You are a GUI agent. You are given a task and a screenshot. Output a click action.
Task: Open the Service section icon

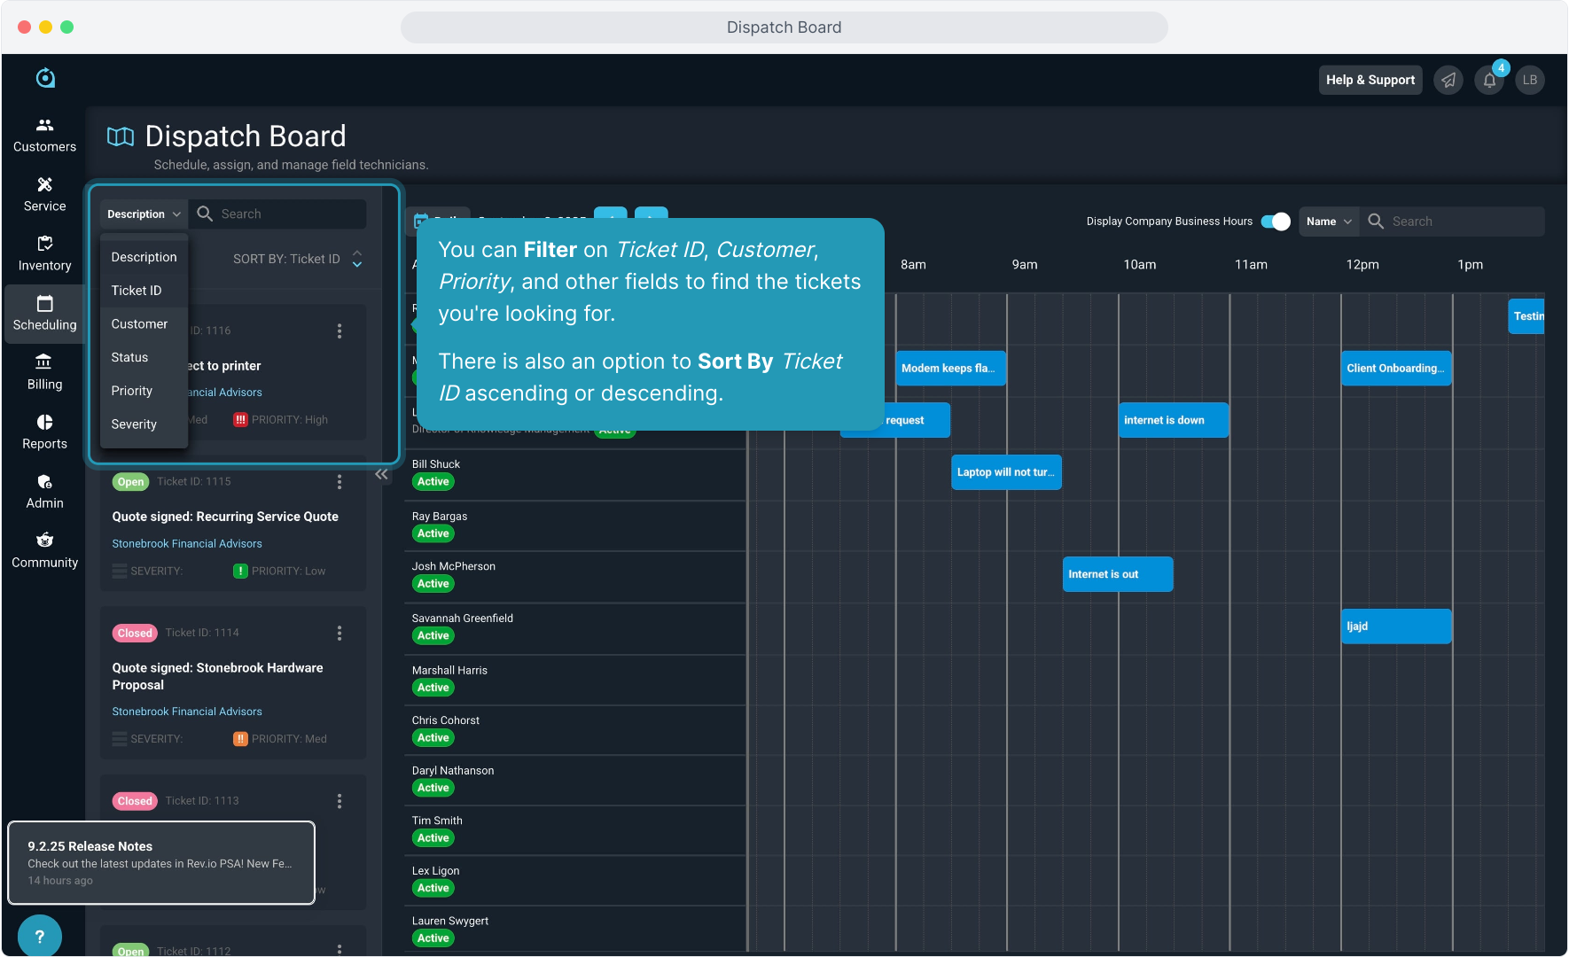(44, 194)
